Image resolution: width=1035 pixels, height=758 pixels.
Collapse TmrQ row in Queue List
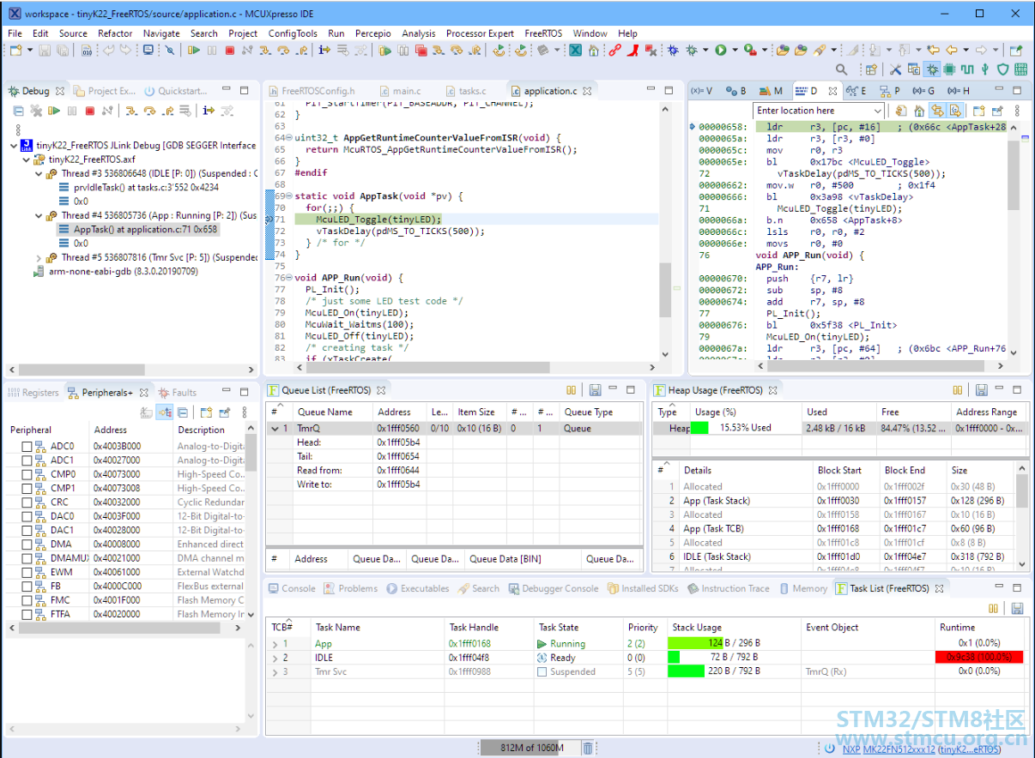(275, 428)
